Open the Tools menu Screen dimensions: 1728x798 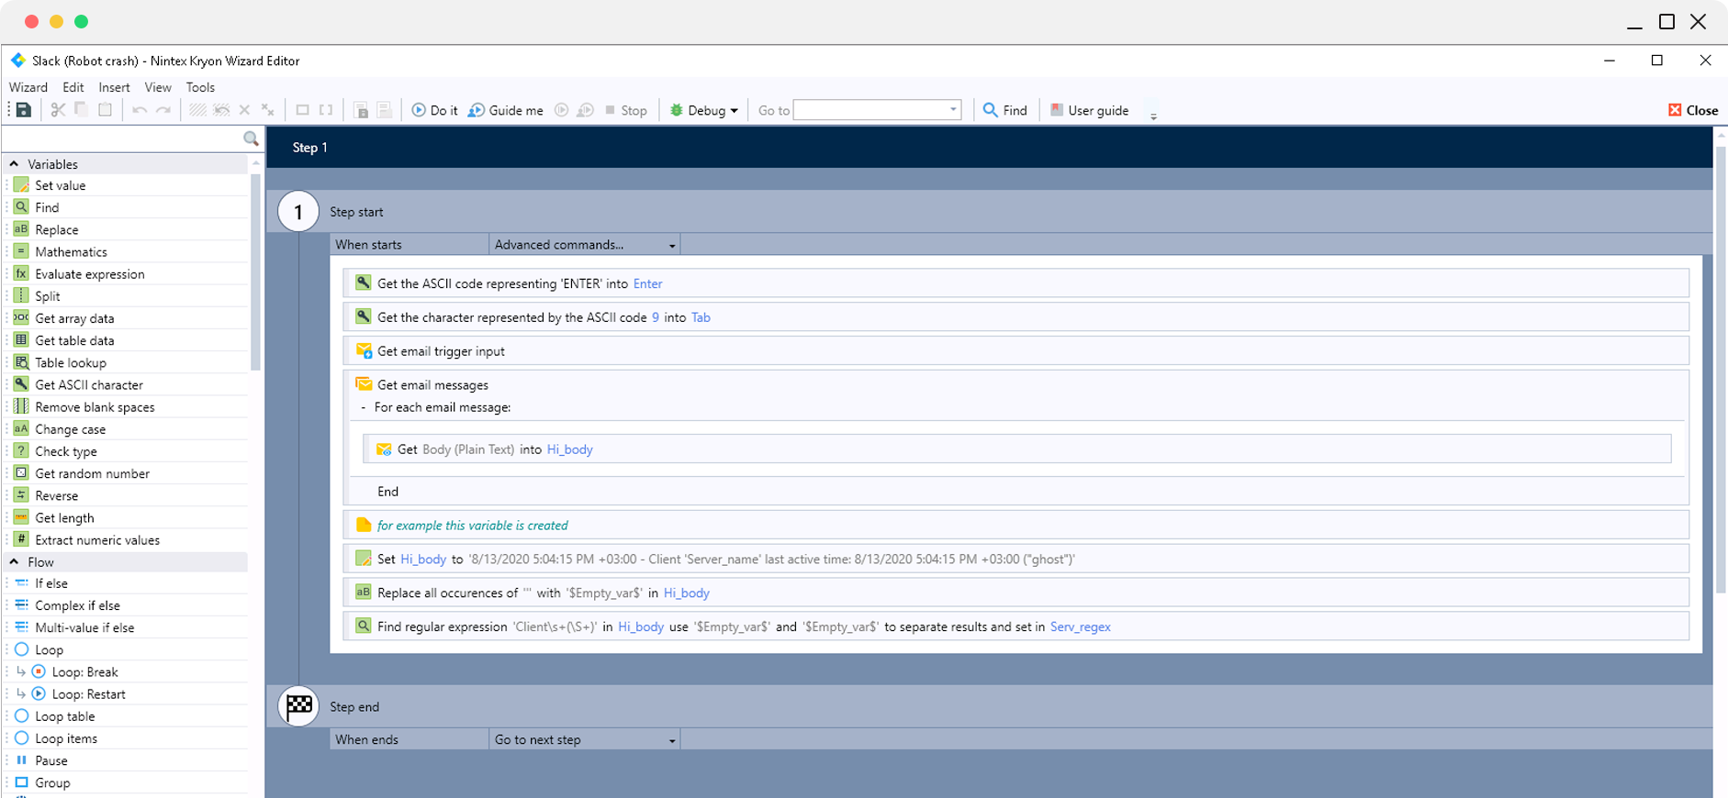pyautogui.click(x=200, y=87)
